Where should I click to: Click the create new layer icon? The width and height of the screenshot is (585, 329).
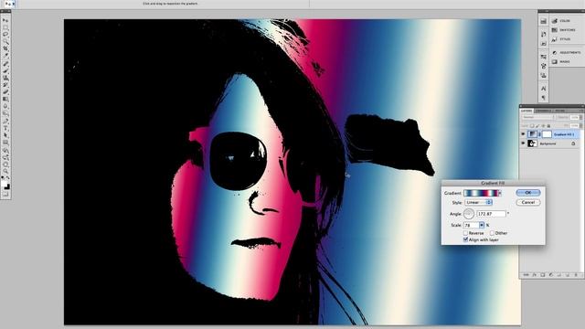coord(568,275)
